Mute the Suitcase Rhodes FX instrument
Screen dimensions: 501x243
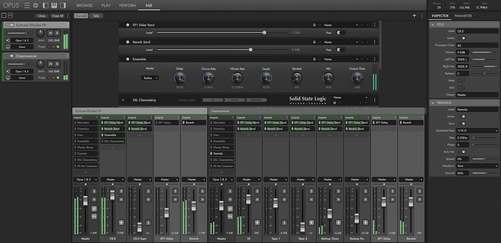[50, 33]
